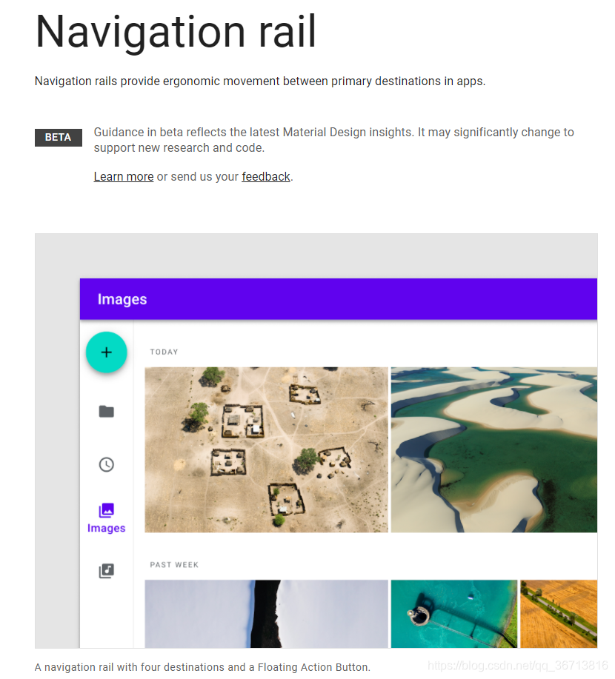Open the clock recent icon in rail

[x=106, y=465]
